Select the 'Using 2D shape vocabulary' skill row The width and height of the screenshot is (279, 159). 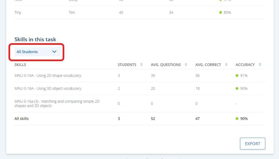(139, 76)
